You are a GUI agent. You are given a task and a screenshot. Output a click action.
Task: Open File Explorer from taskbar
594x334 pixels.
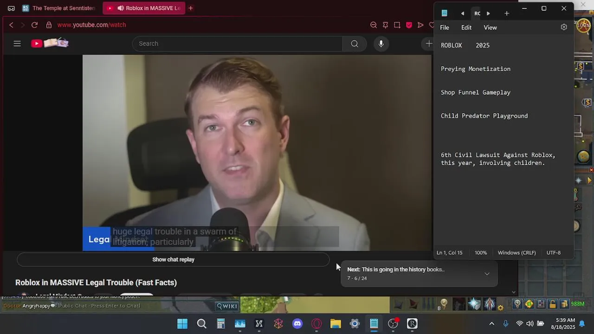click(x=336, y=324)
